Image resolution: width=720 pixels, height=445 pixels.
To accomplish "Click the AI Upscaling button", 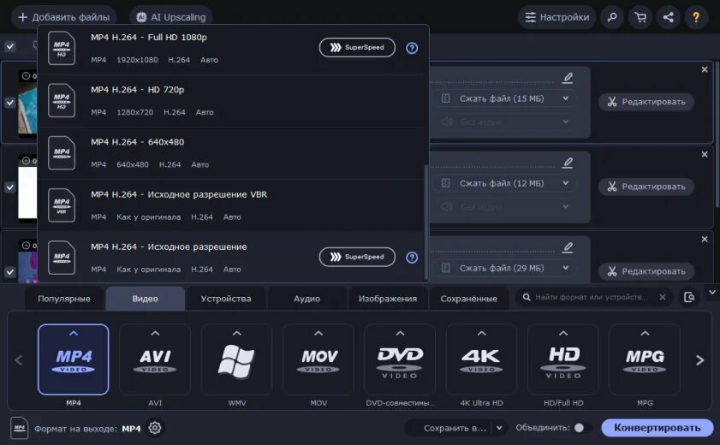I will coord(171,17).
